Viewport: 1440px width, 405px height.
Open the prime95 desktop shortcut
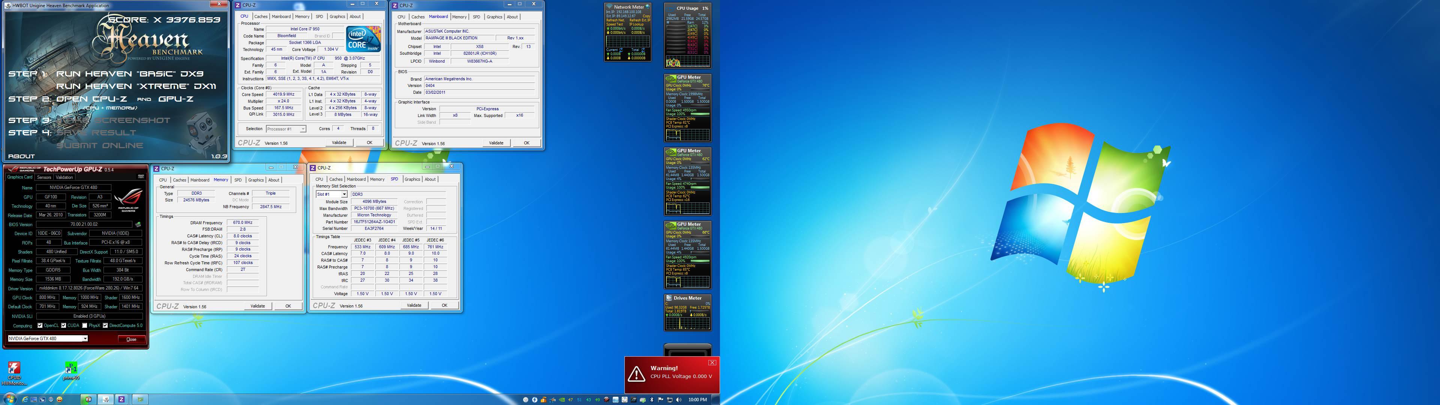(x=71, y=371)
